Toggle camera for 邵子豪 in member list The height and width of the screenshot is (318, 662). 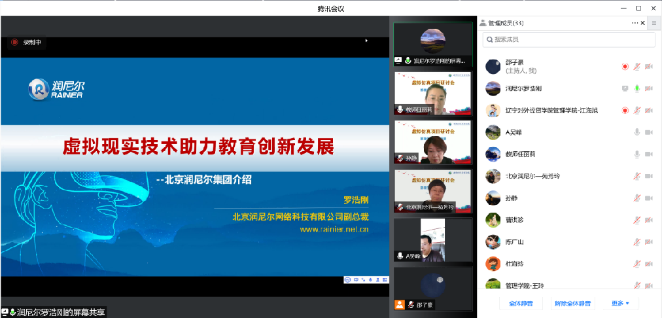649,67
